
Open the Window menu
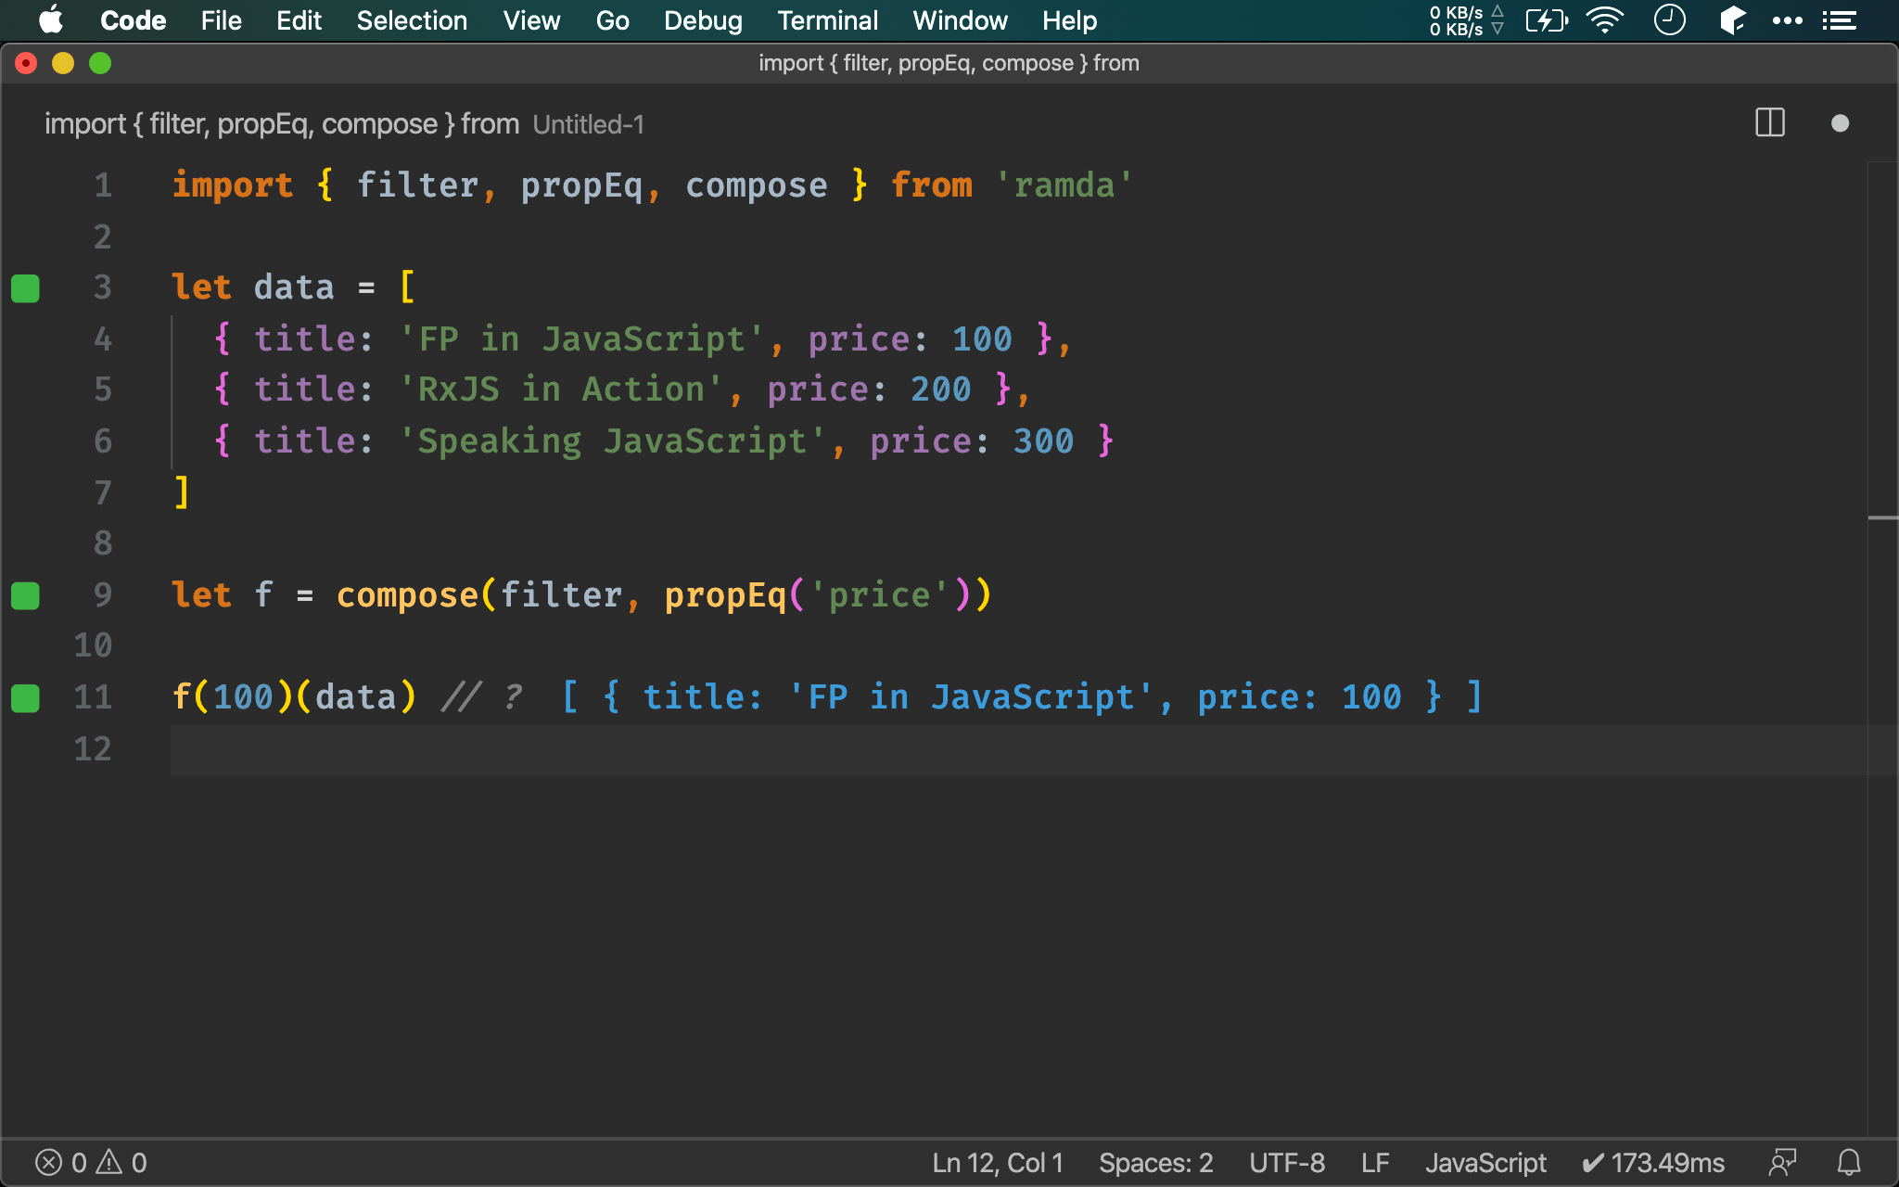coord(960,20)
